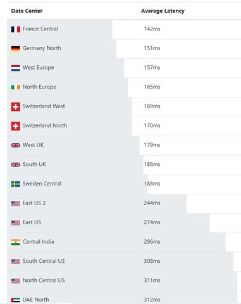Click the North Central US label

tap(44, 281)
